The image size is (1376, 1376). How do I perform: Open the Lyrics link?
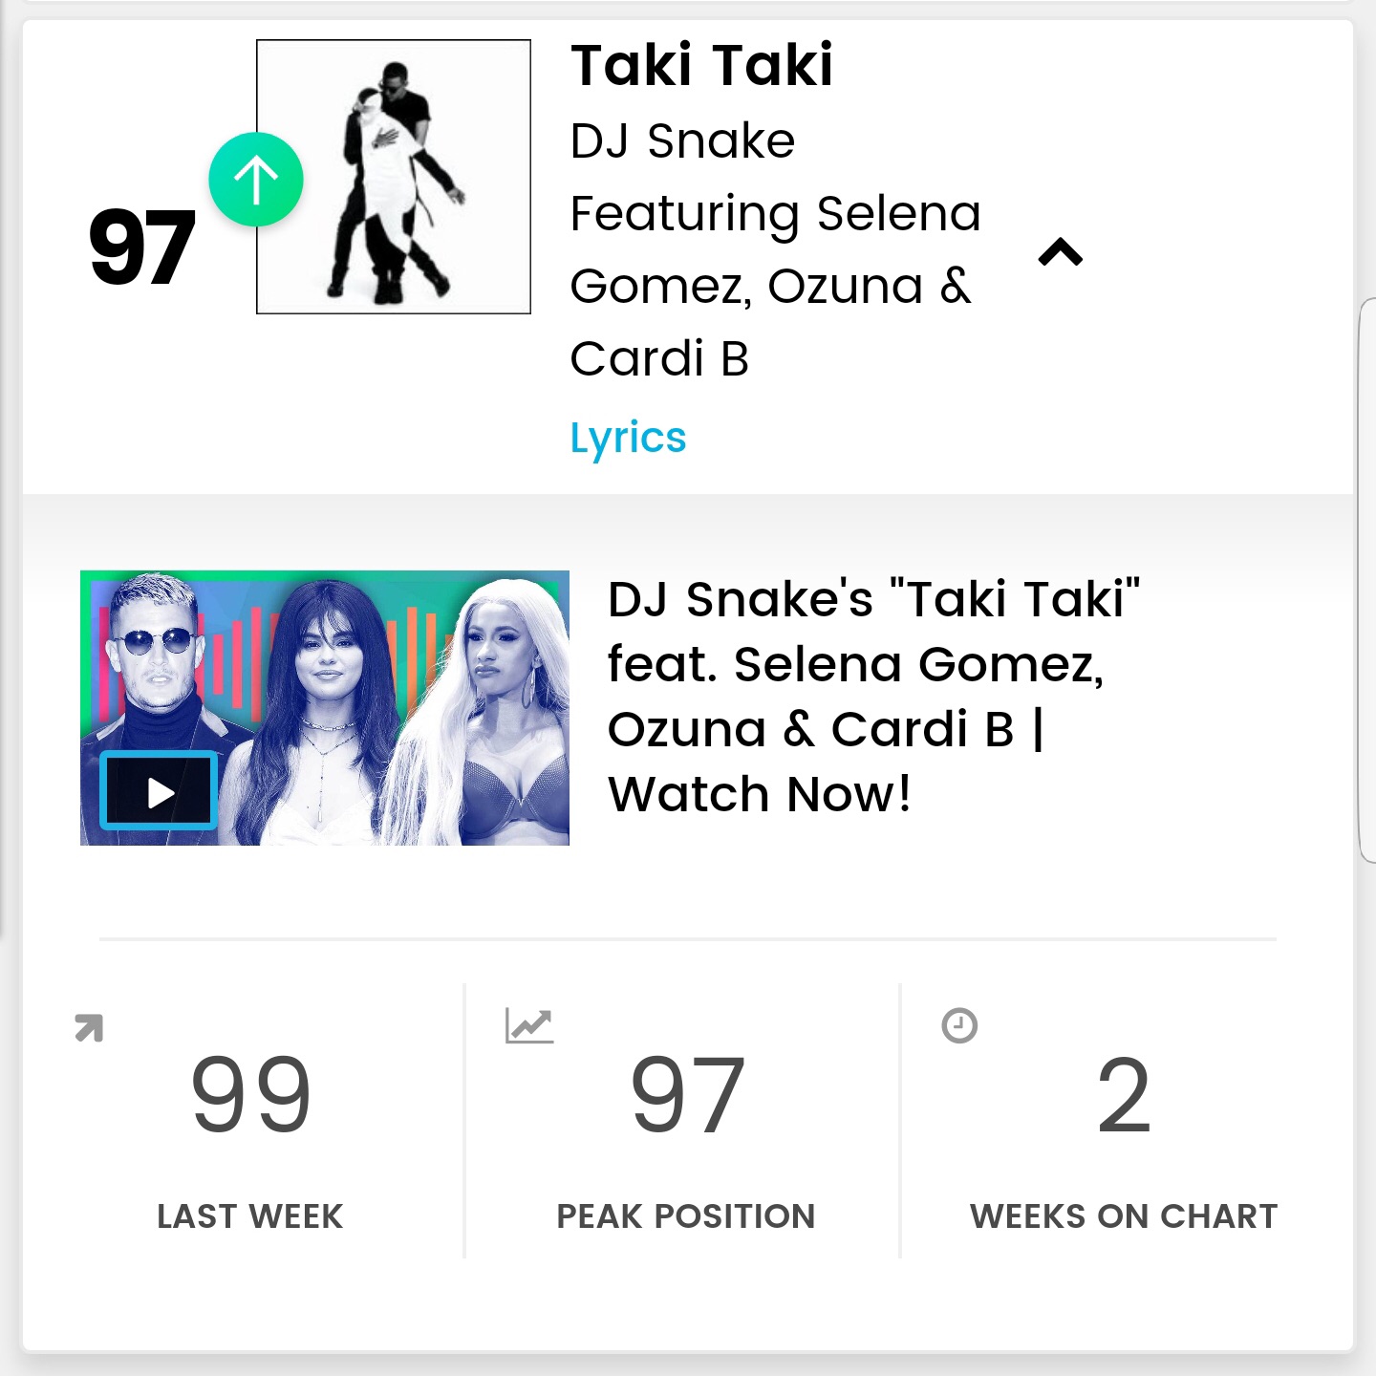(x=628, y=439)
